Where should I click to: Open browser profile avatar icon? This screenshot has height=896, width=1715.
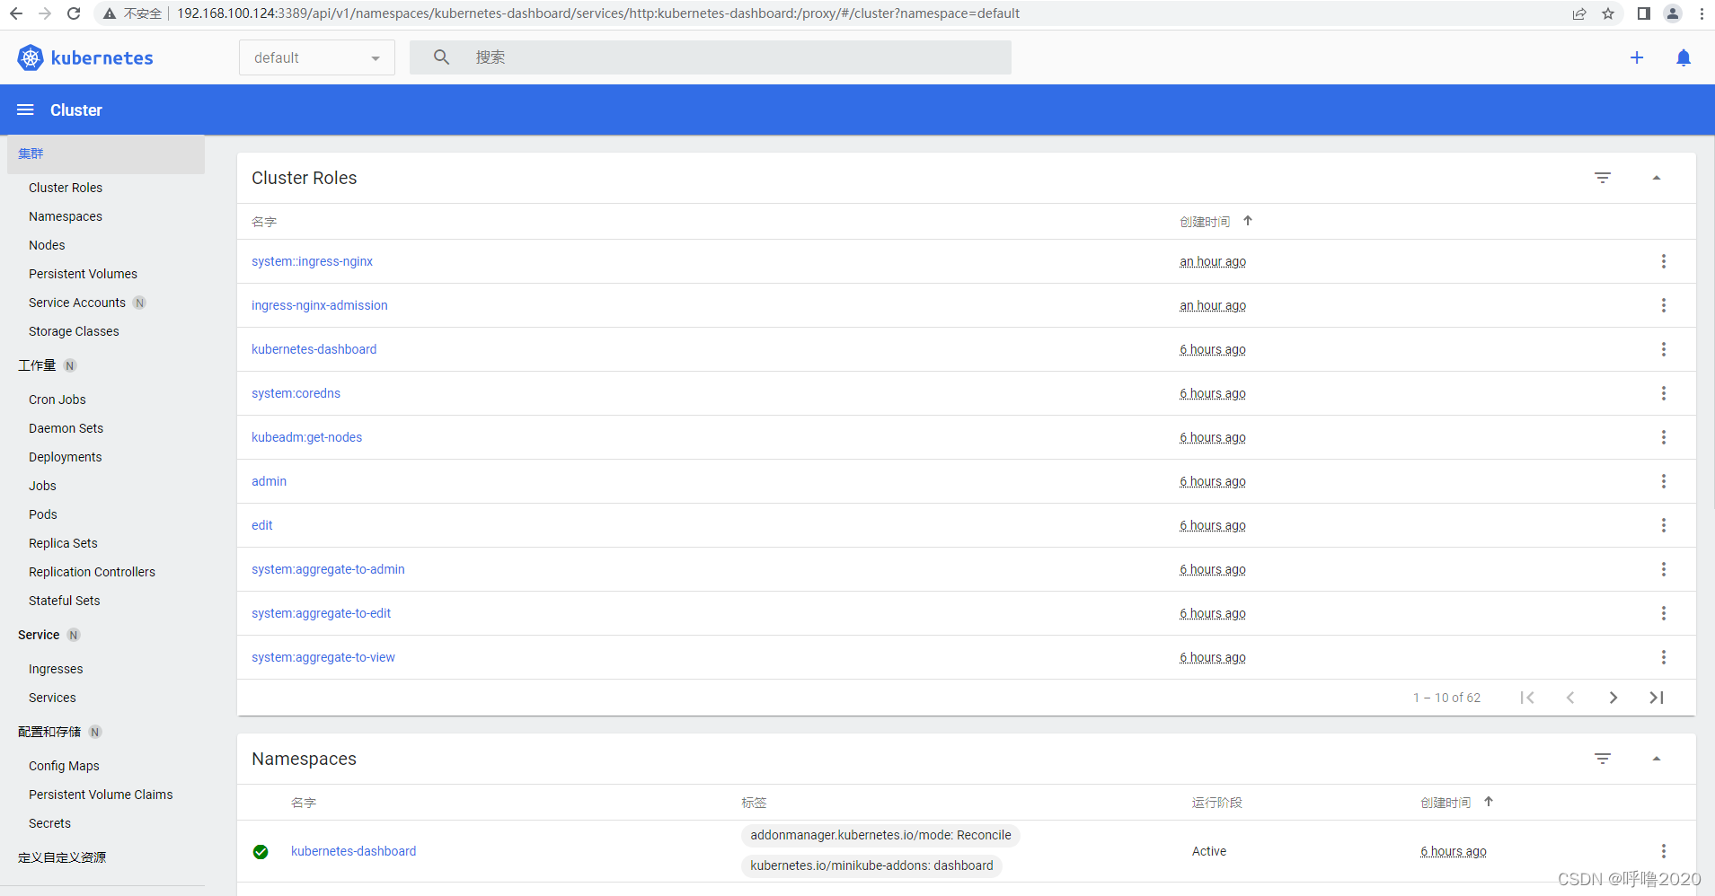(x=1673, y=13)
